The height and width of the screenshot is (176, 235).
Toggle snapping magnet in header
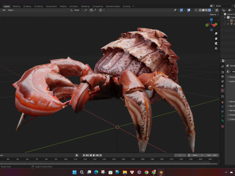pyautogui.click(x=92, y=10)
